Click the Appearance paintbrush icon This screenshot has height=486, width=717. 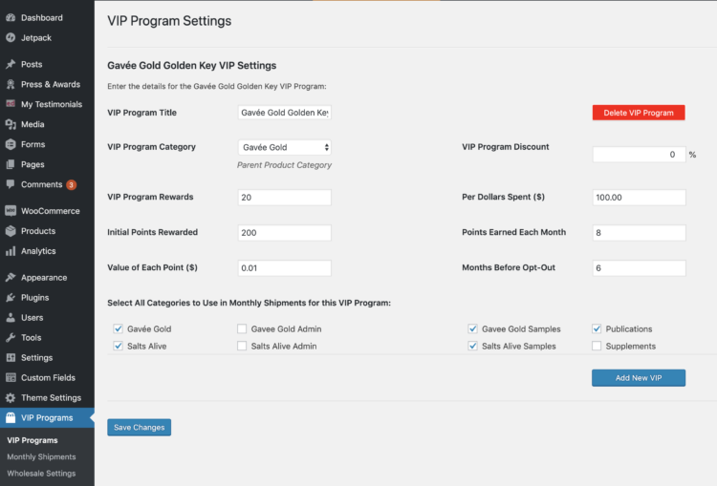(x=11, y=278)
